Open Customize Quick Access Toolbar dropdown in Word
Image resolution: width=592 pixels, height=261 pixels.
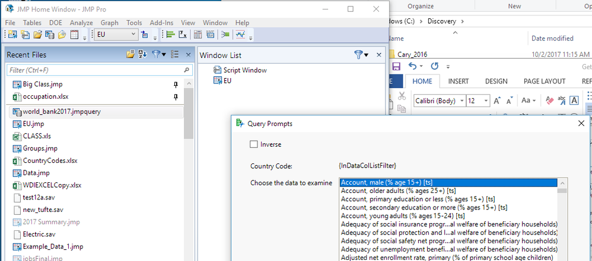click(x=448, y=67)
